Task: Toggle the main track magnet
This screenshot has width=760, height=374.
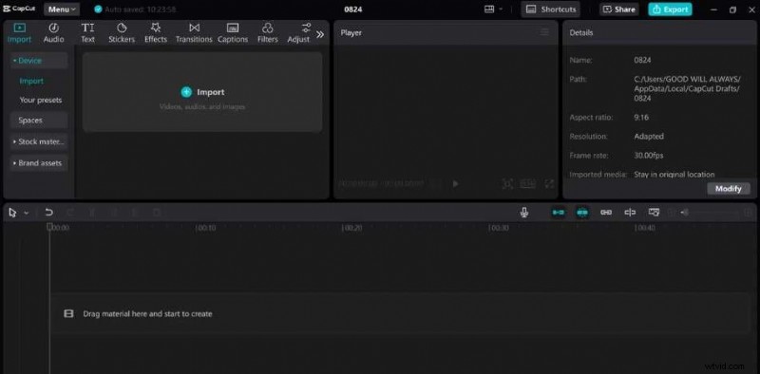Action: (x=559, y=213)
